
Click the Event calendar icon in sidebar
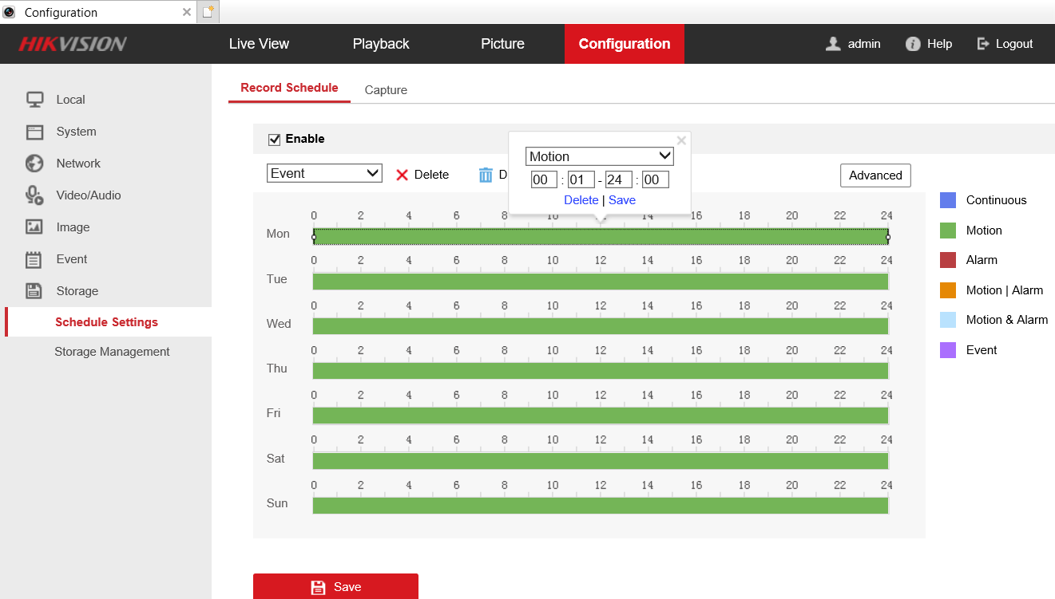pyautogui.click(x=34, y=259)
